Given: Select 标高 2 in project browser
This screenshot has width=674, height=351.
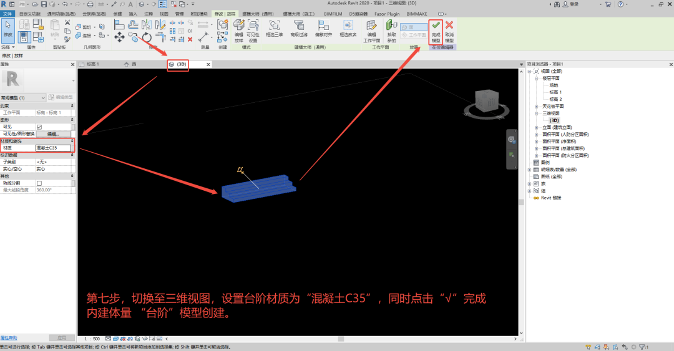Looking at the screenshot, I should pyautogui.click(x=555, y=99).
